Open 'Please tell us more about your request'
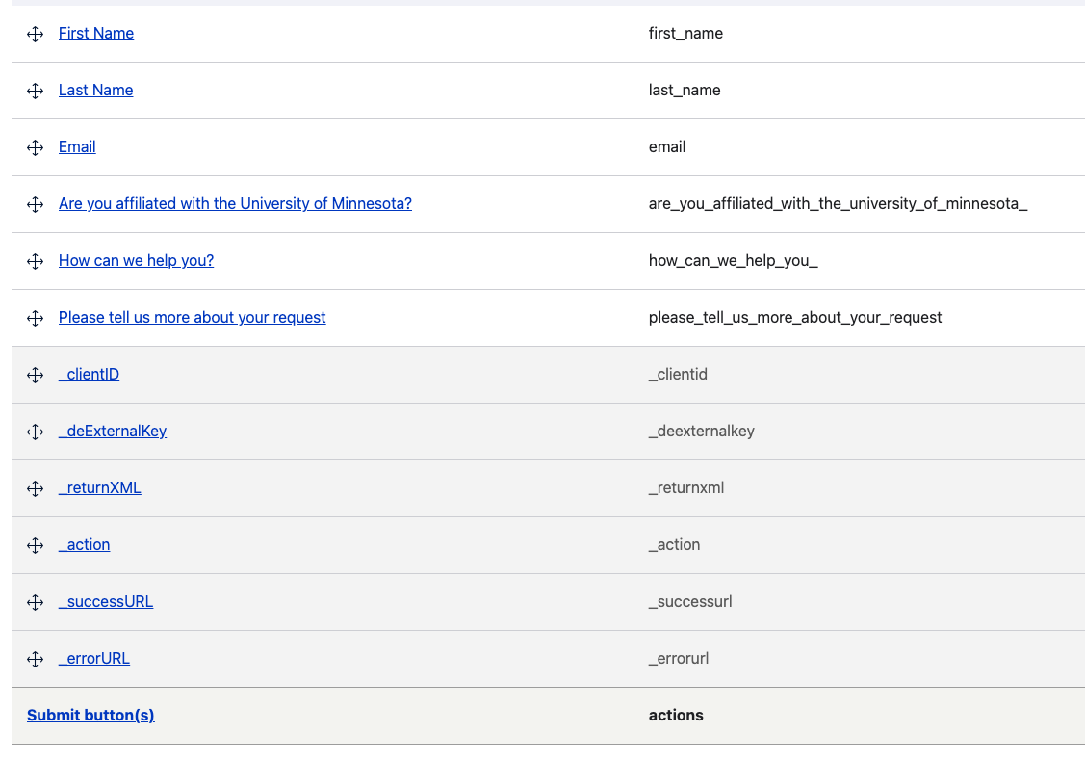Image resolution: width=1085 pixels, height=759 pixels. point(192,318)
